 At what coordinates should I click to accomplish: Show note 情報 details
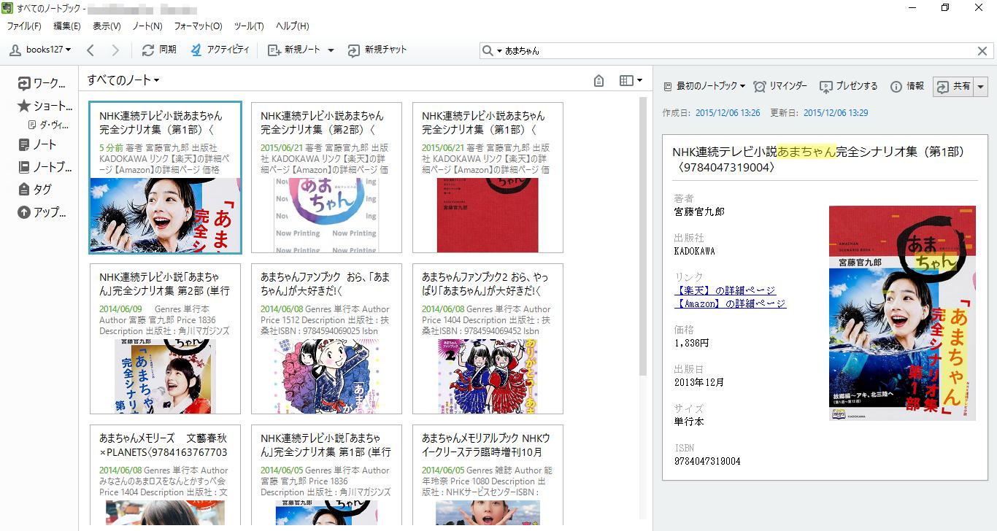coord(907,86)
